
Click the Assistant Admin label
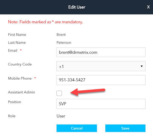pos(22,92)
